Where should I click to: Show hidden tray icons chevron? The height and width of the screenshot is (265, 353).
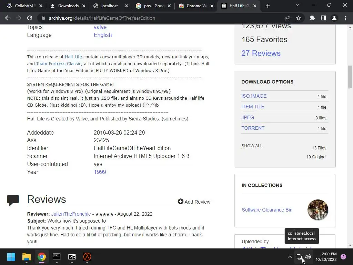click(x=290, y=257)
